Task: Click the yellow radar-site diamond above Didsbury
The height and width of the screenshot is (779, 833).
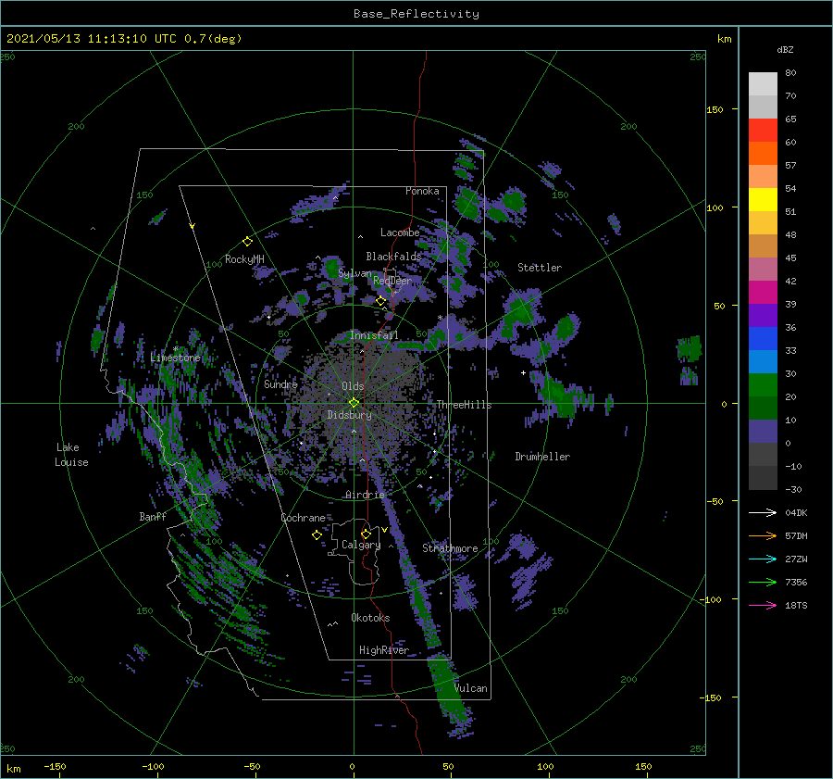Action: click(354, 403)
